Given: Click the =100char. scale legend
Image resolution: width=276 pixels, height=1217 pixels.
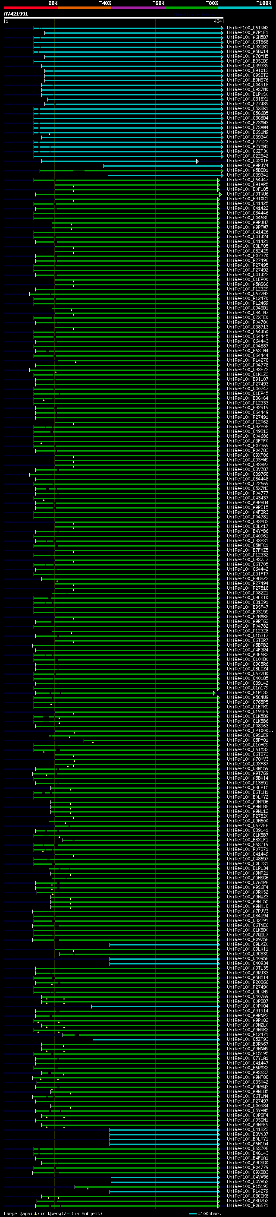Looking at the screenshot, I should tap(204, 1213).
